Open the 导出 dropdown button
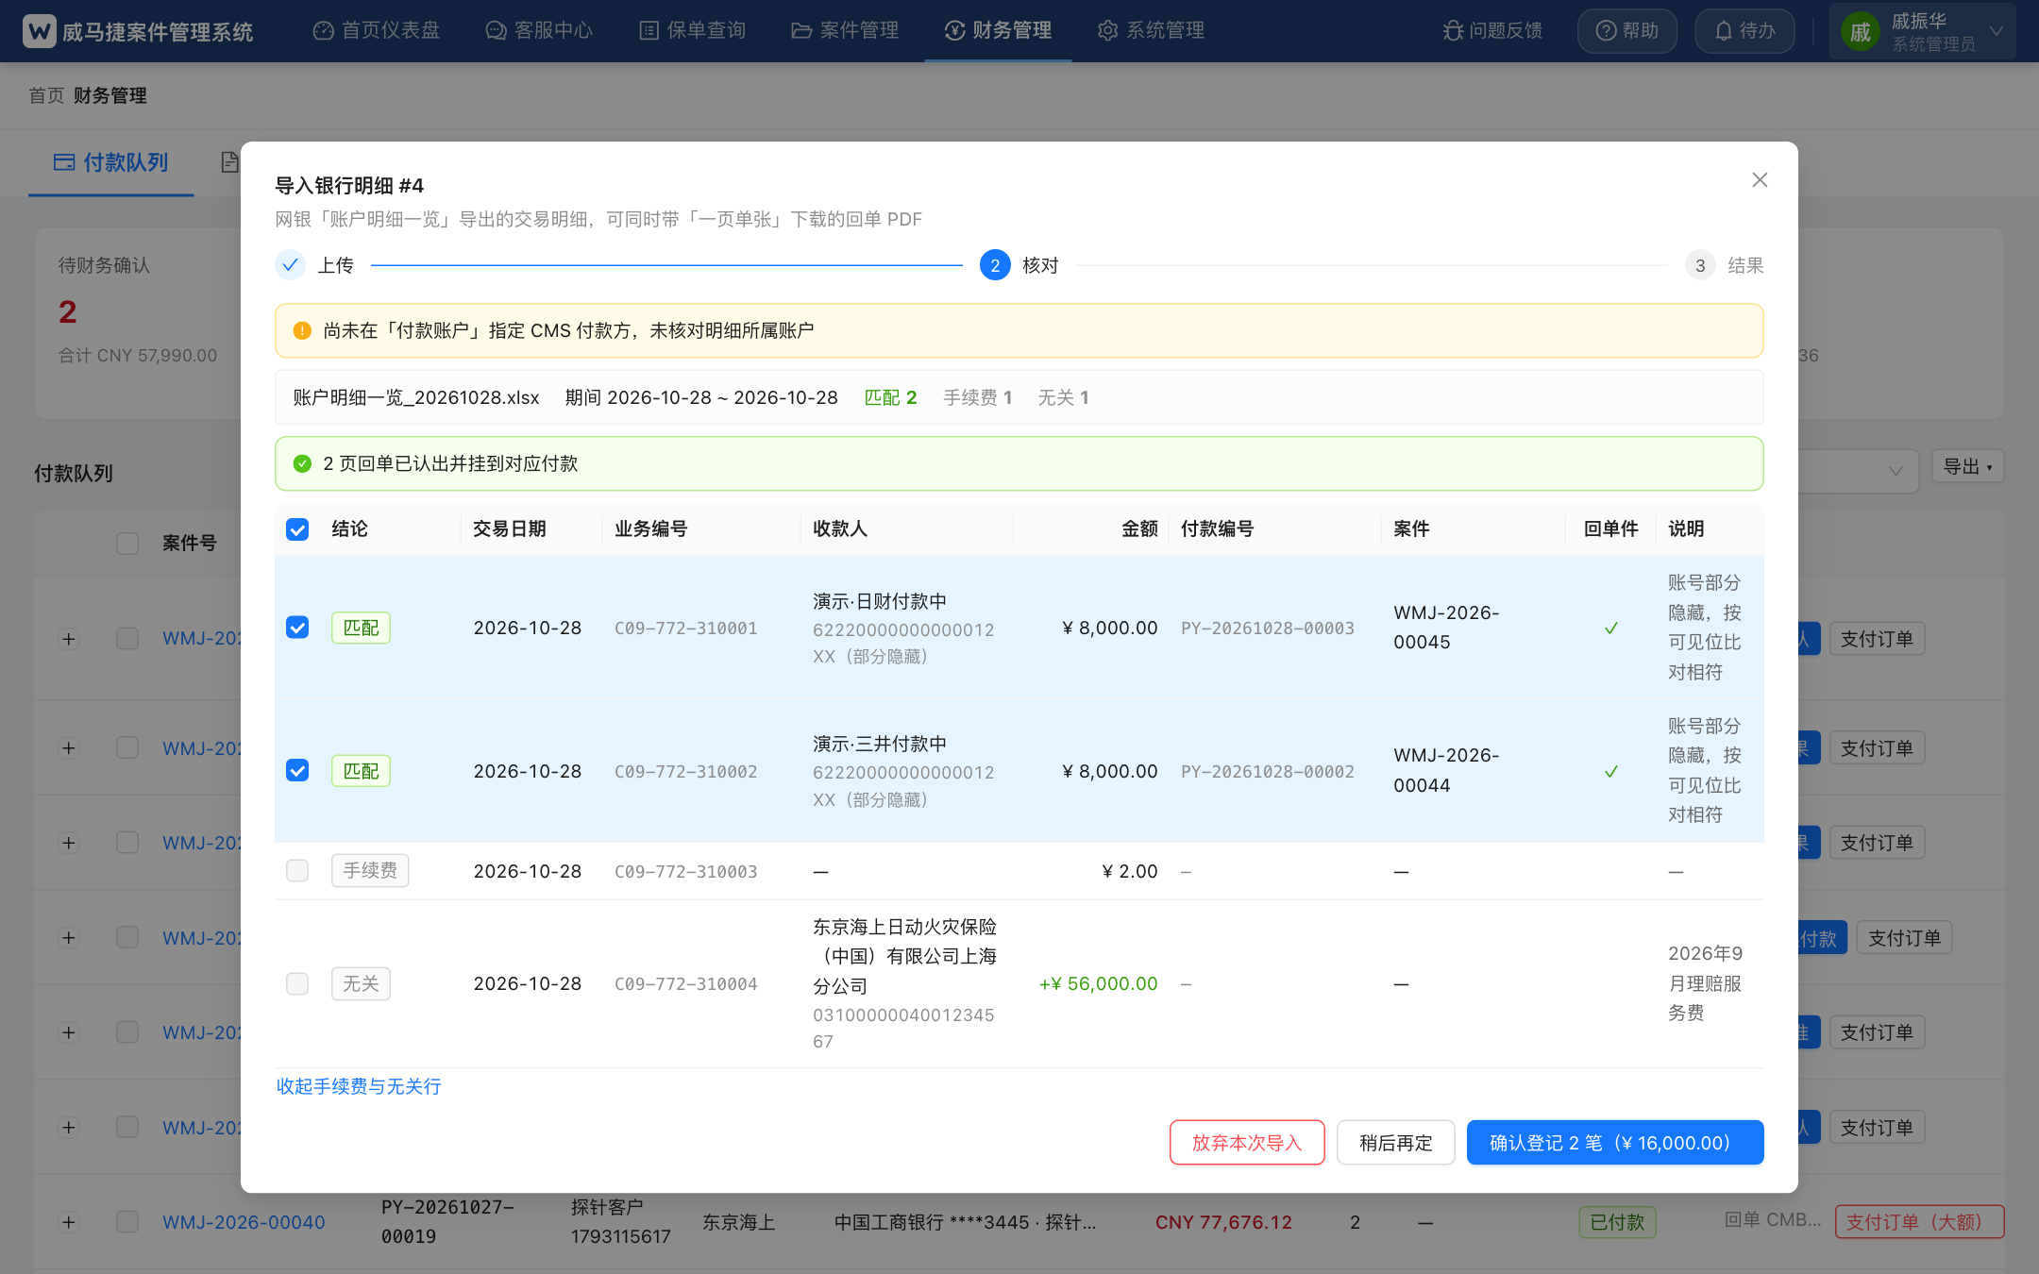The height and width of the screenshot is (1274, 2039). pyautogui.click(x=1968, y=466)
